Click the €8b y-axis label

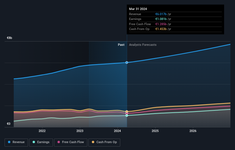[9, 38]
